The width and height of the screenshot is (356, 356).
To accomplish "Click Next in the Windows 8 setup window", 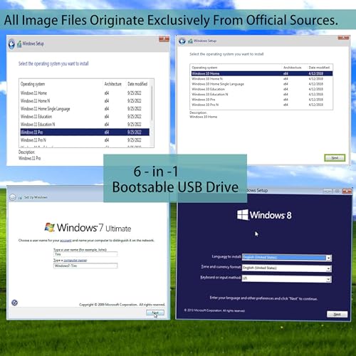I will (337, 314).
